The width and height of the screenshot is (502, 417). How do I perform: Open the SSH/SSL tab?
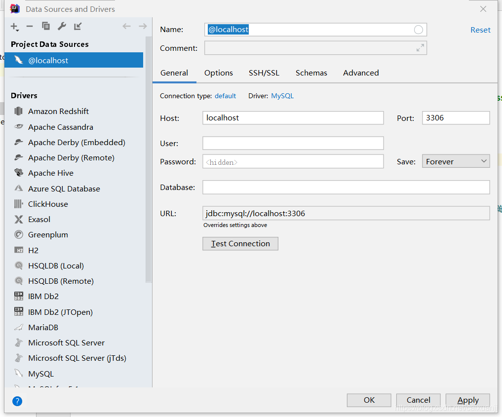[x=264, y=73]
